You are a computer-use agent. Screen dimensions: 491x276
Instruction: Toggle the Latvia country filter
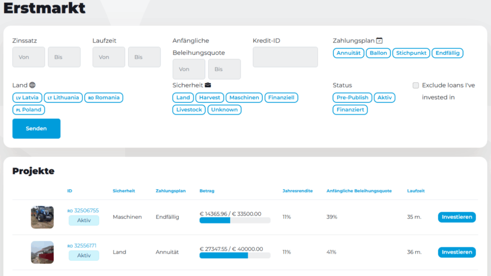click(27, 98)
